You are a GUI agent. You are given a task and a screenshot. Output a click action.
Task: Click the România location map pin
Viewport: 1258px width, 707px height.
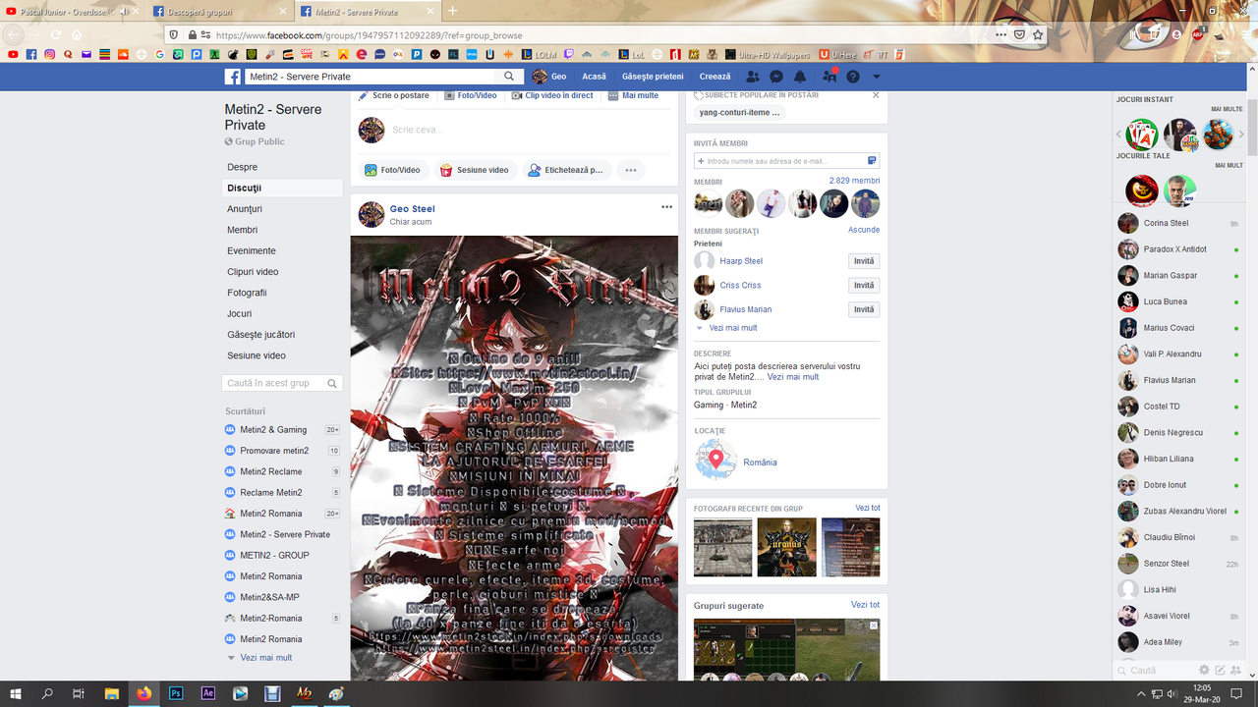pos(715,460)
